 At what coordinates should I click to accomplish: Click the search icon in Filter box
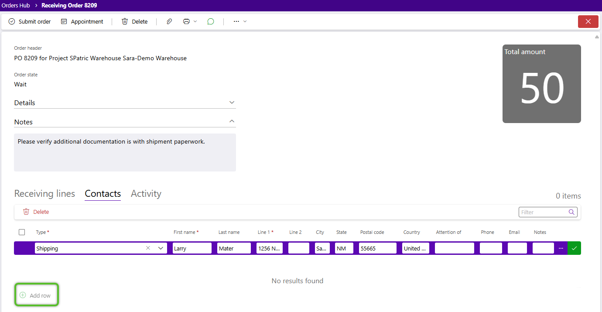point(571,212)
